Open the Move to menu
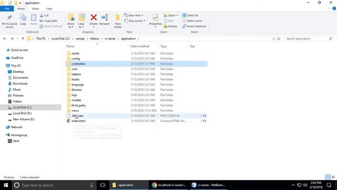 tap(71, 21)
